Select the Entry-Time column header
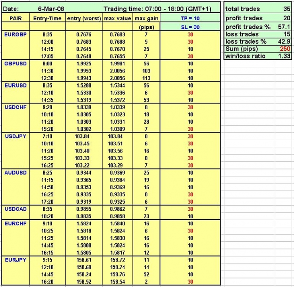This screenshot has height=287, width=294. 47,18
